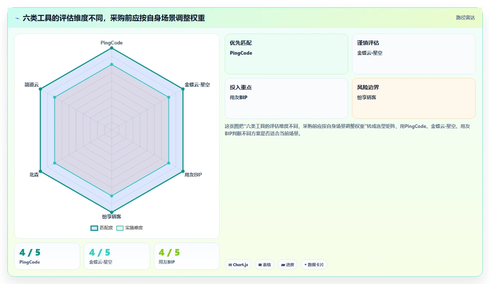
Task: Click 金蝶云·星空 text in the 谨慎评估 card
Action: click(370, 53)
